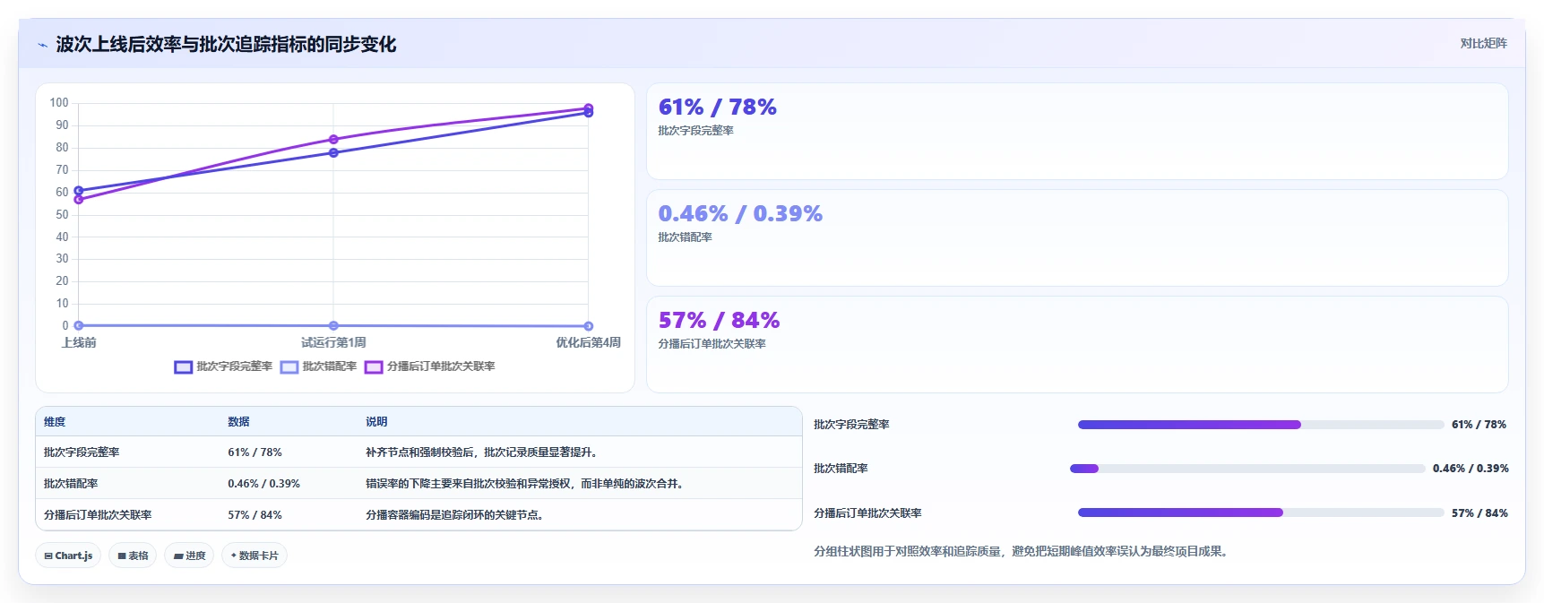Click the table value 57% / 84%
Image resolution: width=1544 pixels, height=603 pixels.
pos(254,515)
